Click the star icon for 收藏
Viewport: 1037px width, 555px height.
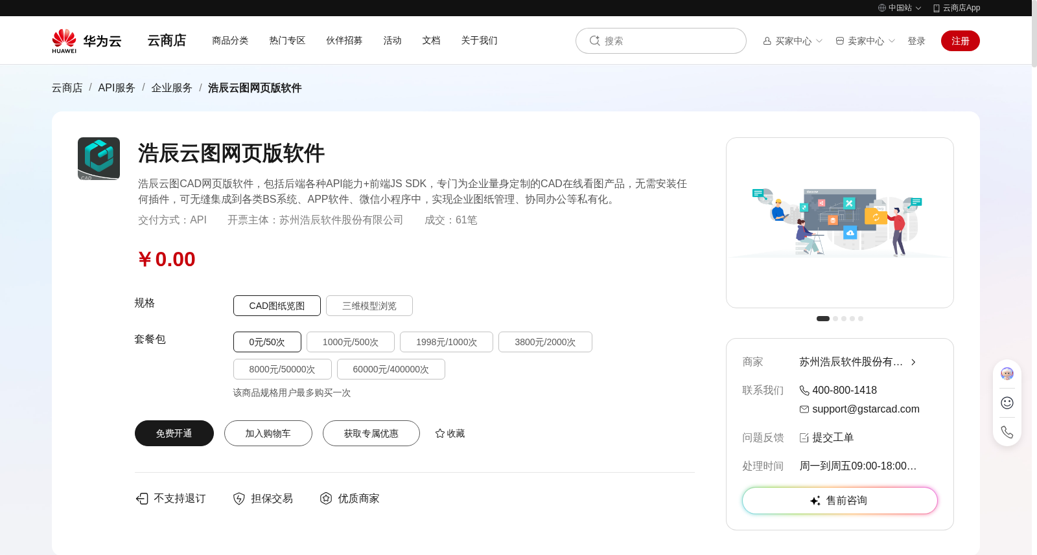[x=440, y=433]
